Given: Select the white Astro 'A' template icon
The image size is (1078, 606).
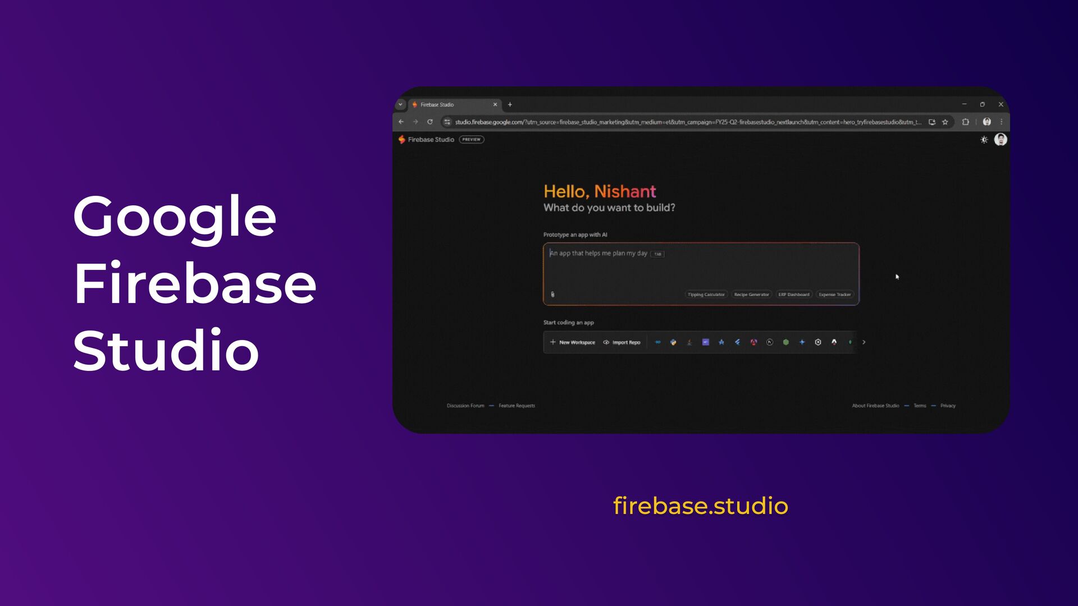Looking at the screenshot, I should [x=834, y=342].
